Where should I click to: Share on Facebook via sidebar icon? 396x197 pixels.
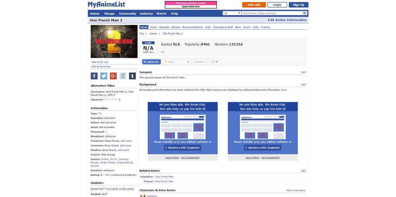(94, 76)
